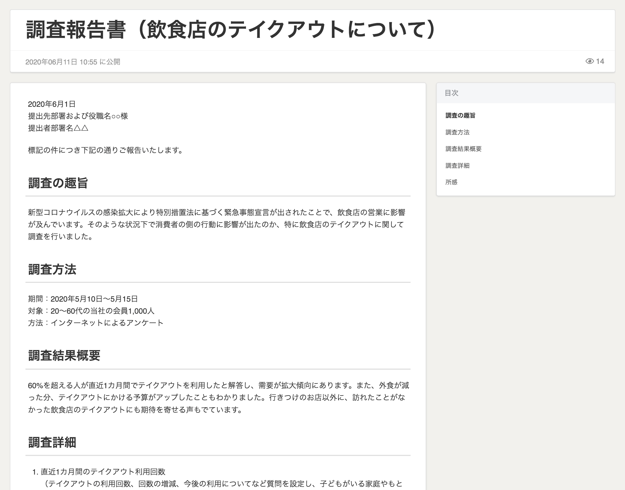Click the line 提出者部署名△△

pos(58,128)
